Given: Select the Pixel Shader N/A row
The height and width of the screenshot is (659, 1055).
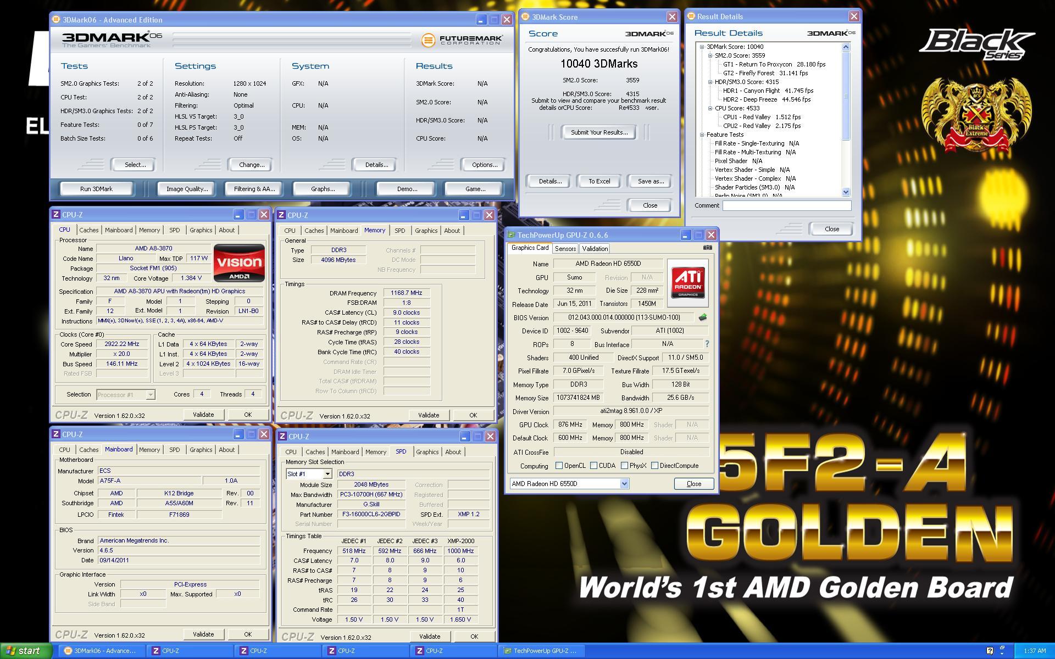Looking at the screenshot, I should coord(738,161).
